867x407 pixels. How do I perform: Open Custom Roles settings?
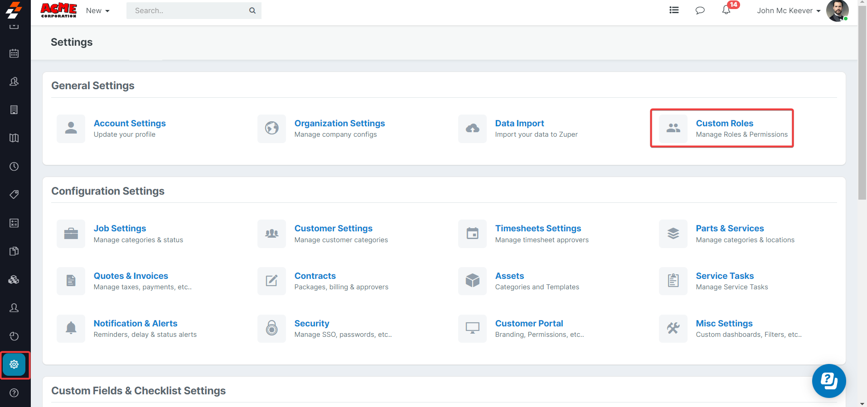[724, 123]
